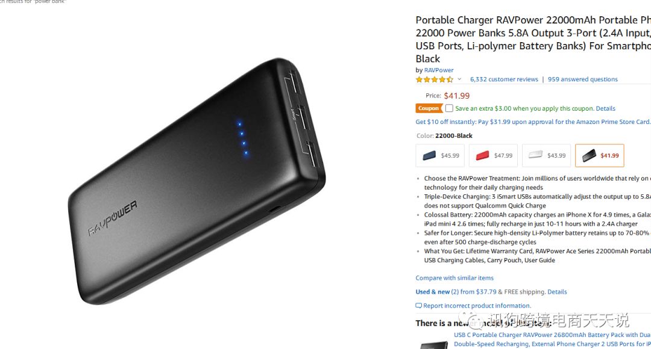Tick the $3.00 coupon checkbox

449,108
